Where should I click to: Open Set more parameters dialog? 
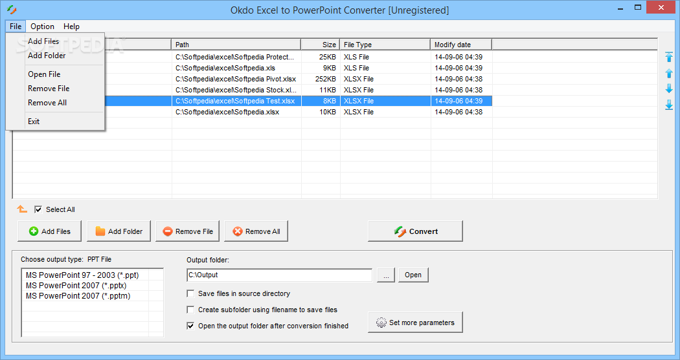click(416, 323)
